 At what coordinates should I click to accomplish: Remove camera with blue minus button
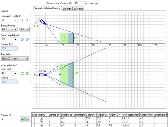28,119
